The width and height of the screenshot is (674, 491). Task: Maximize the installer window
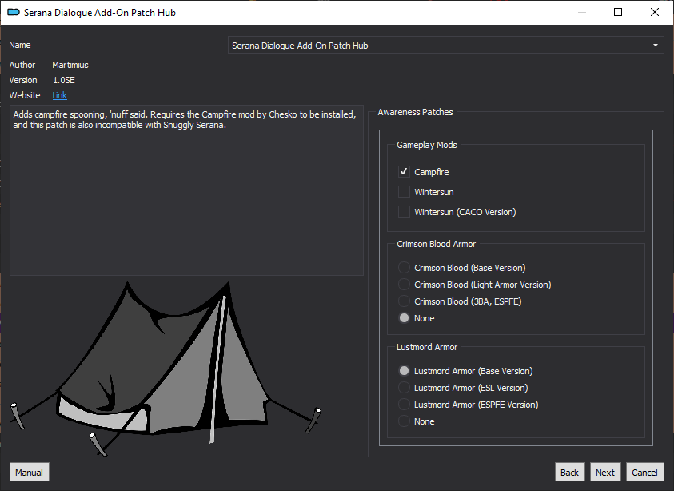click(x=618, y=12)
